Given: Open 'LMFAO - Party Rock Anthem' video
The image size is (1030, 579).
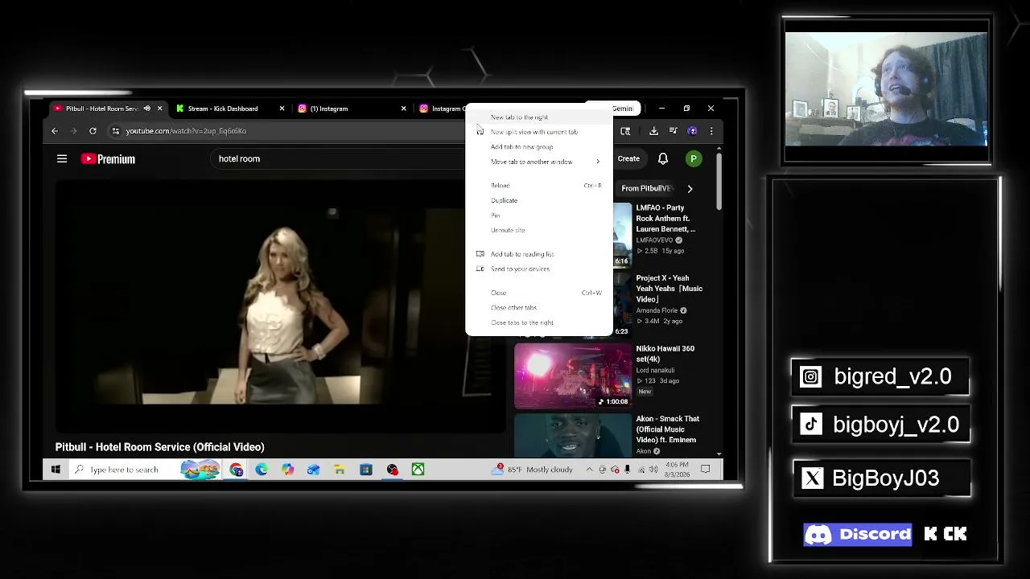Looking at the screenshot, I should pos(665,219).
